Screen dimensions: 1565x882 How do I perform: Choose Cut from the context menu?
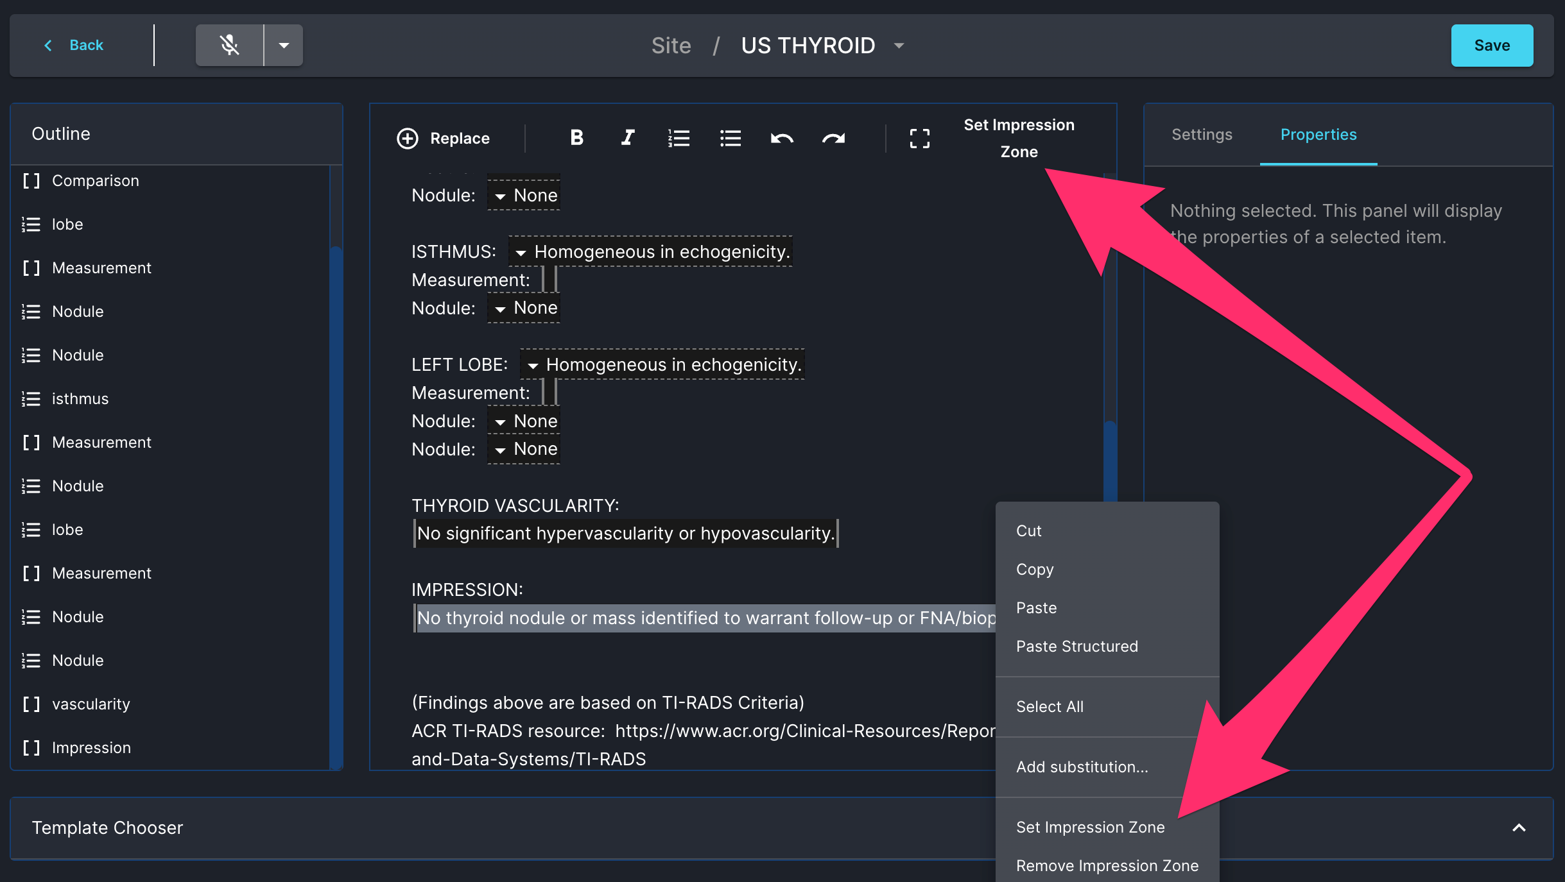tap(1107, 531)
